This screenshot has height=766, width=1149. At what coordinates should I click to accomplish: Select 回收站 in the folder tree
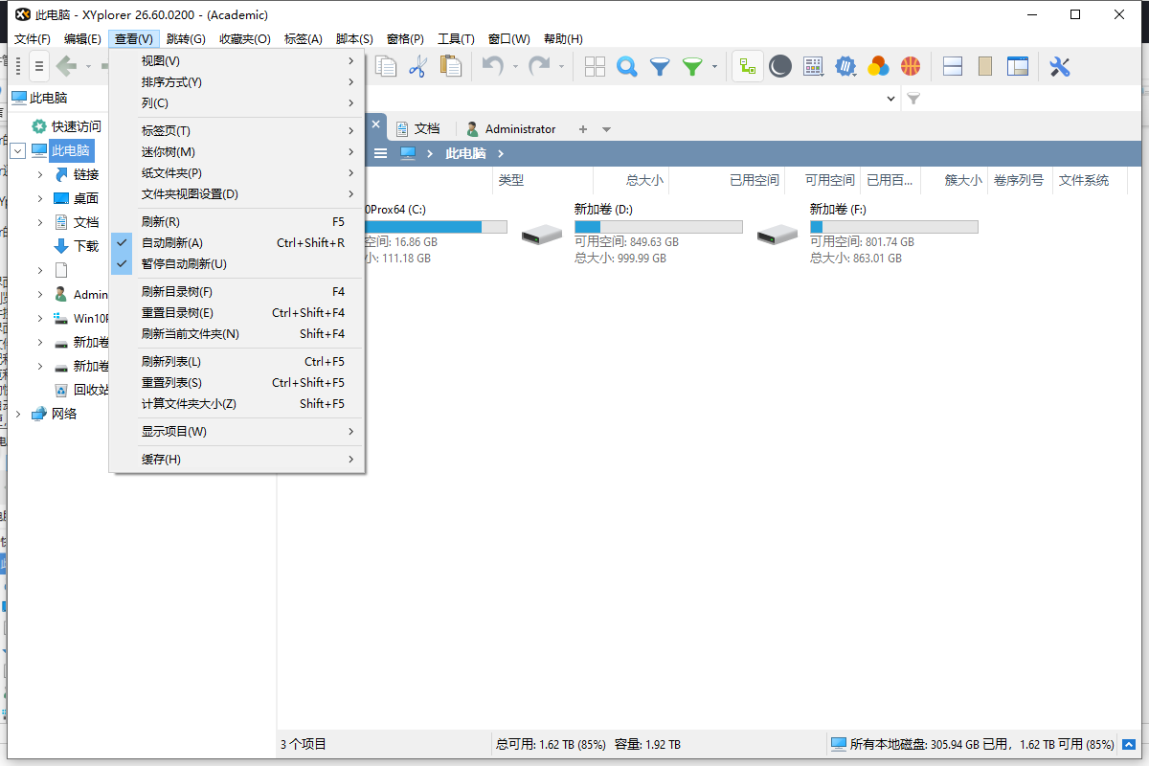92,390
